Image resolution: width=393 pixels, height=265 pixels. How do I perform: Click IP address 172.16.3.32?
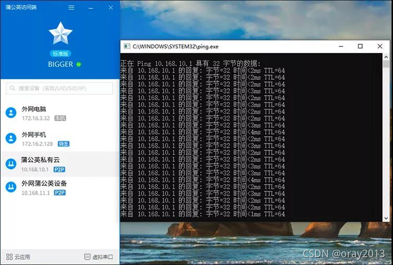point(36,118)
